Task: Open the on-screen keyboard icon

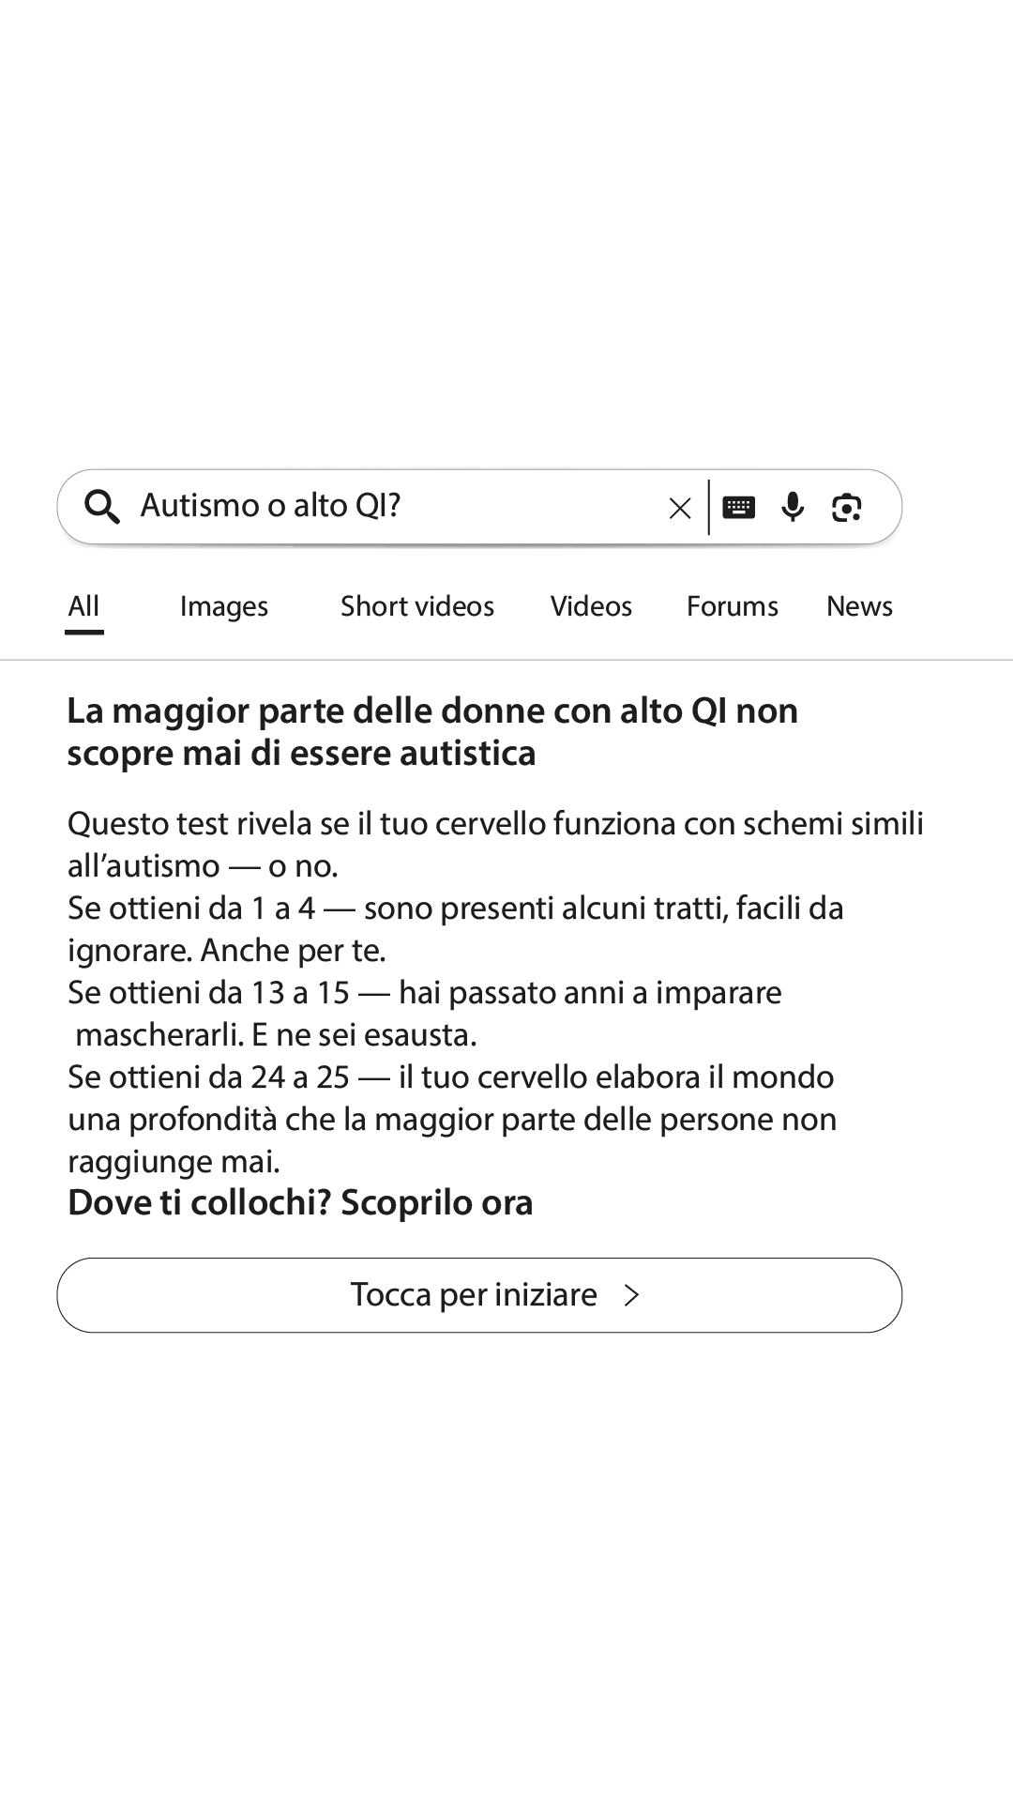Action: coord(739,507)
